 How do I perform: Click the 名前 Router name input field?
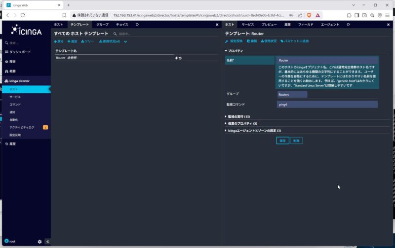pos(327,60)
